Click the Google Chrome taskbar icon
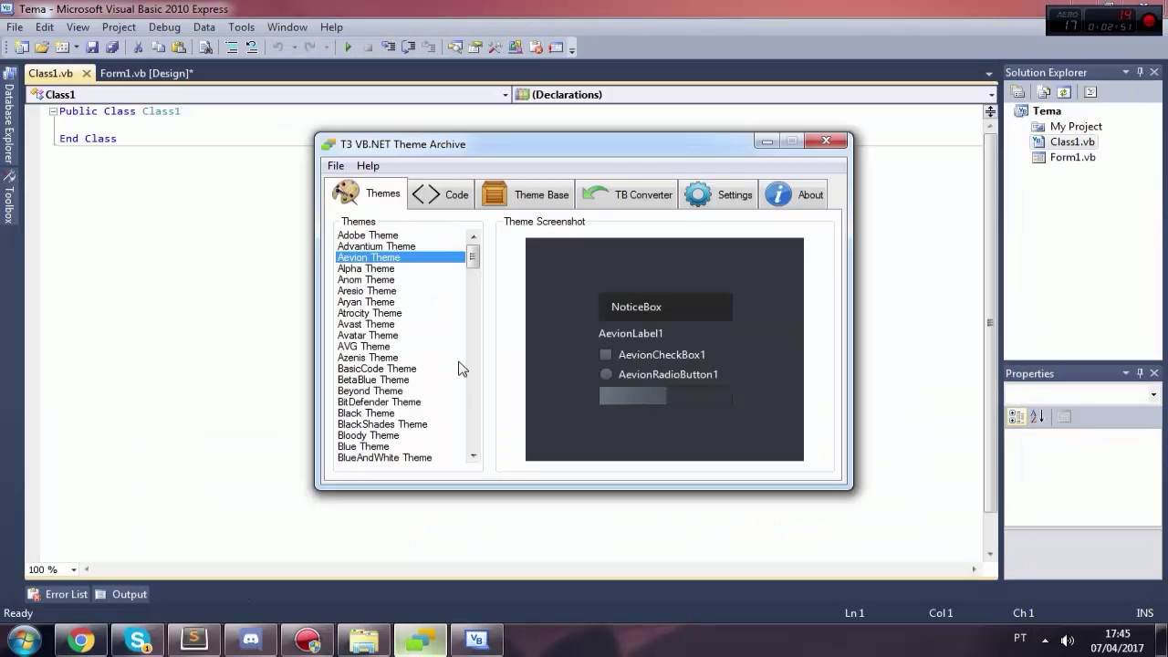The height and width of the screenshot is (657, 1168). [81, 641]
